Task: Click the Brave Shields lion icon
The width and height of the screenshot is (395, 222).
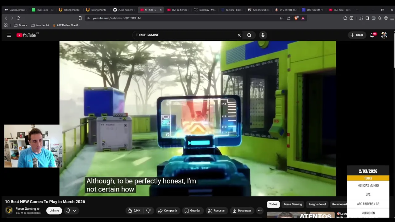Action: [297, 18]
